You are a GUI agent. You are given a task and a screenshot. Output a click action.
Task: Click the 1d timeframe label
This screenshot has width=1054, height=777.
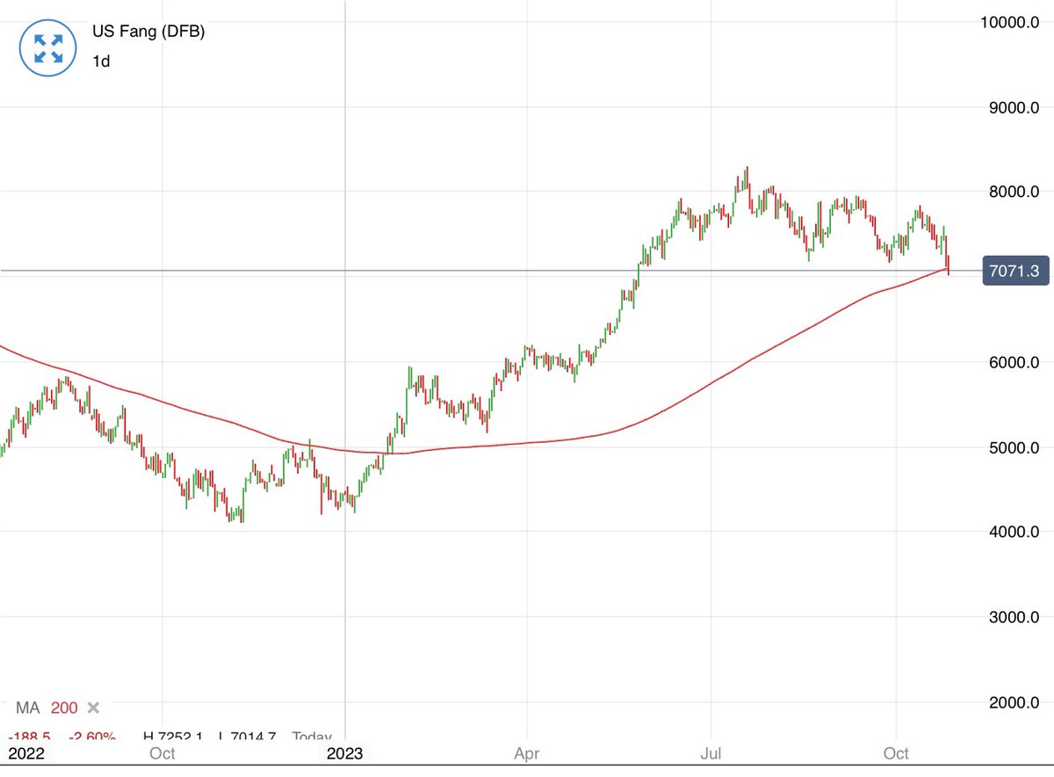point(102,62)
